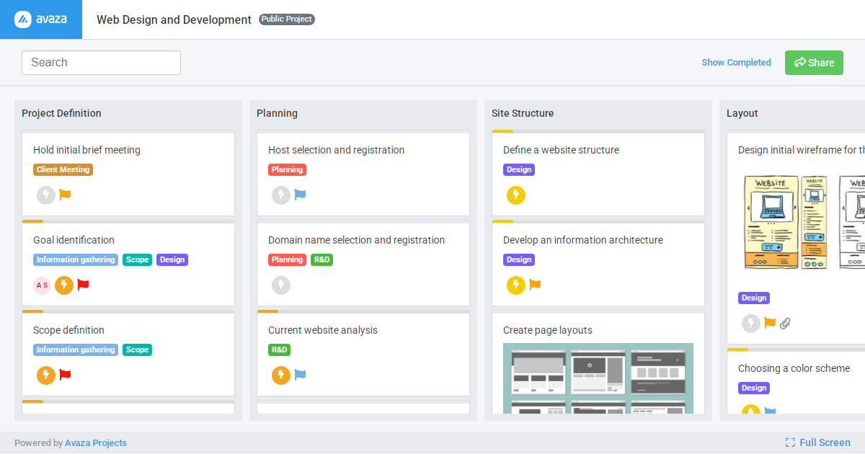The image size is (865, 454).
Task: Click the lightning icon on Hold initial brief meeting
Action: click(x=46, y=195)
